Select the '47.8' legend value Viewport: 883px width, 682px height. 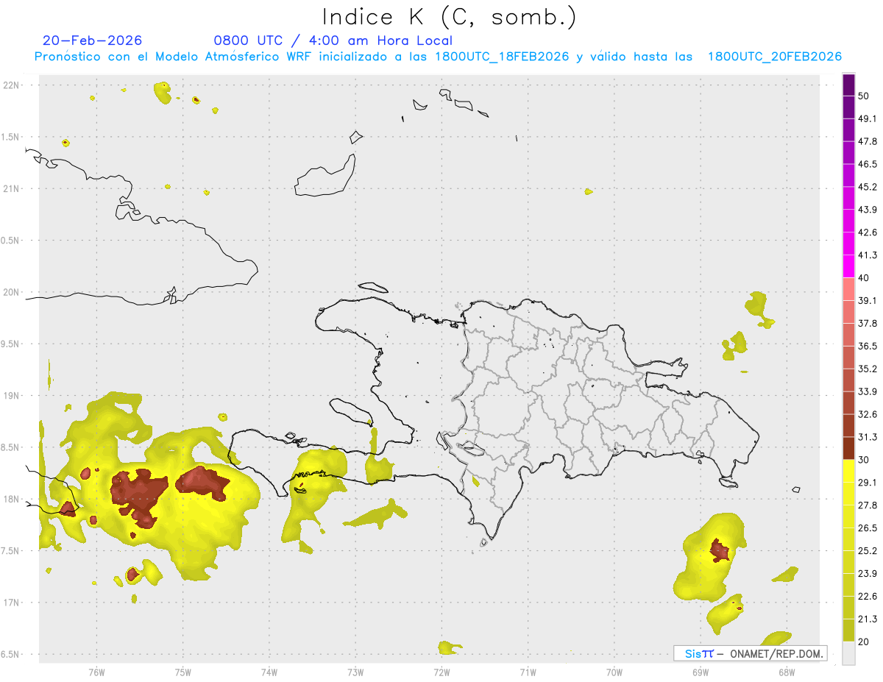pos(868,141)
